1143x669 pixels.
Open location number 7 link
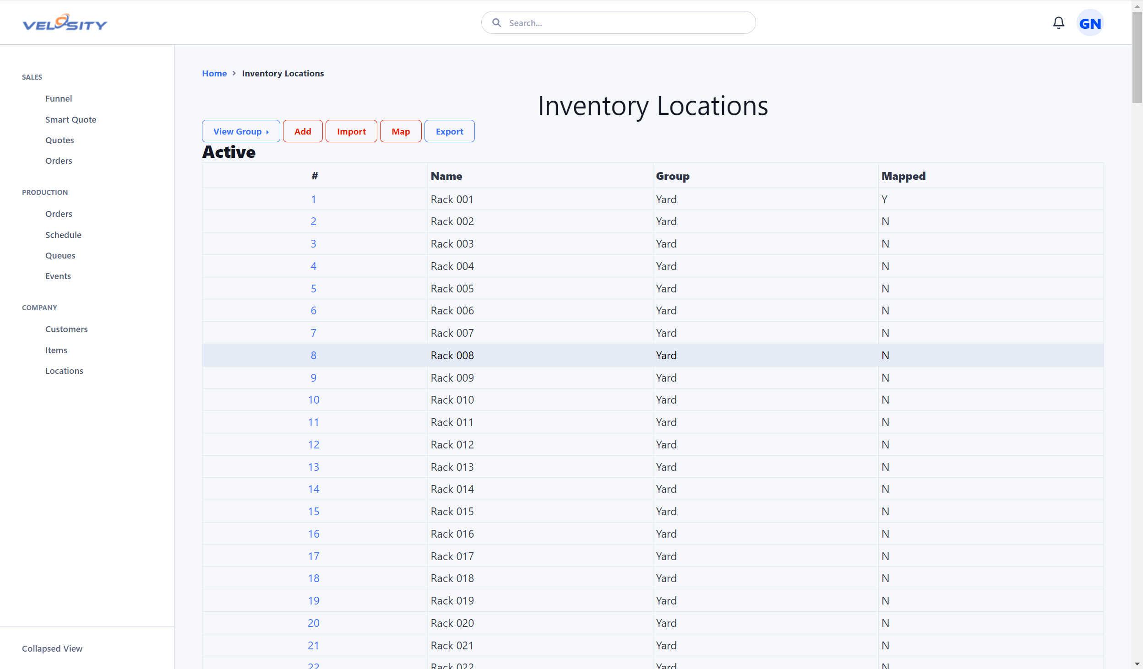[x=313, y=333]
